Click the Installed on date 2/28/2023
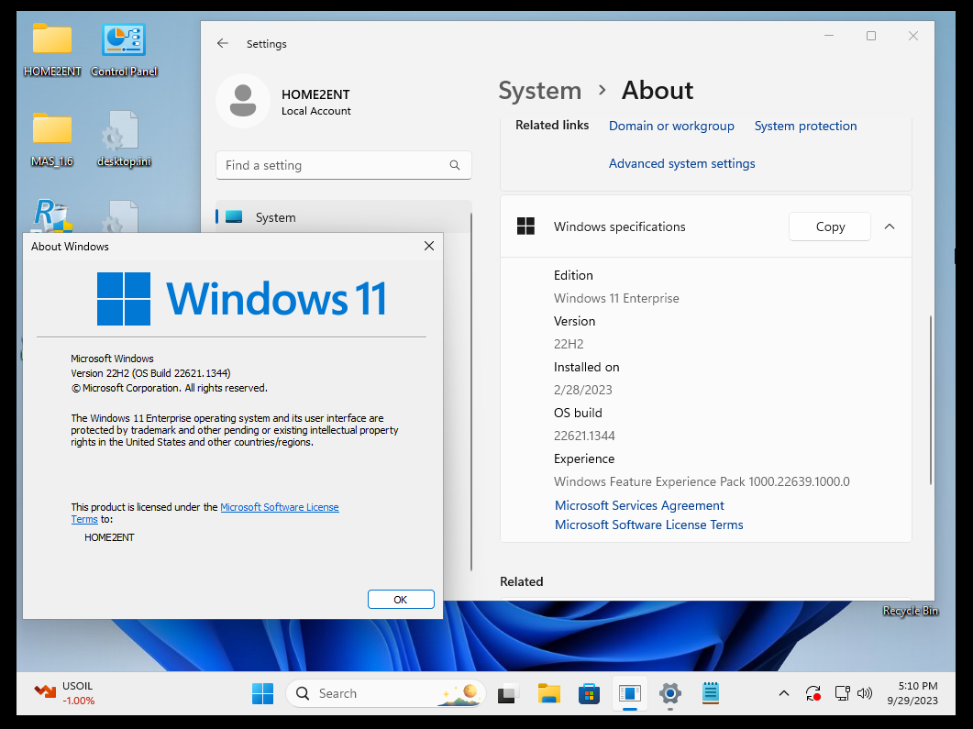The height and width of the screenshot is (729, 973). click(x=582, y=391)
